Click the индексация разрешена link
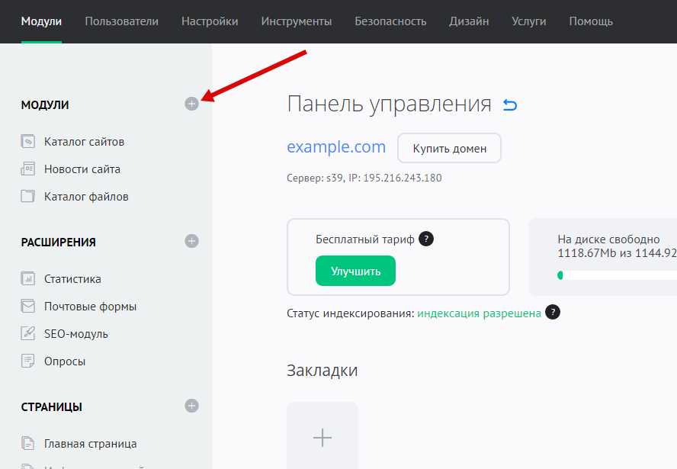The image size is (677, 469). click(x=479, y=313)
